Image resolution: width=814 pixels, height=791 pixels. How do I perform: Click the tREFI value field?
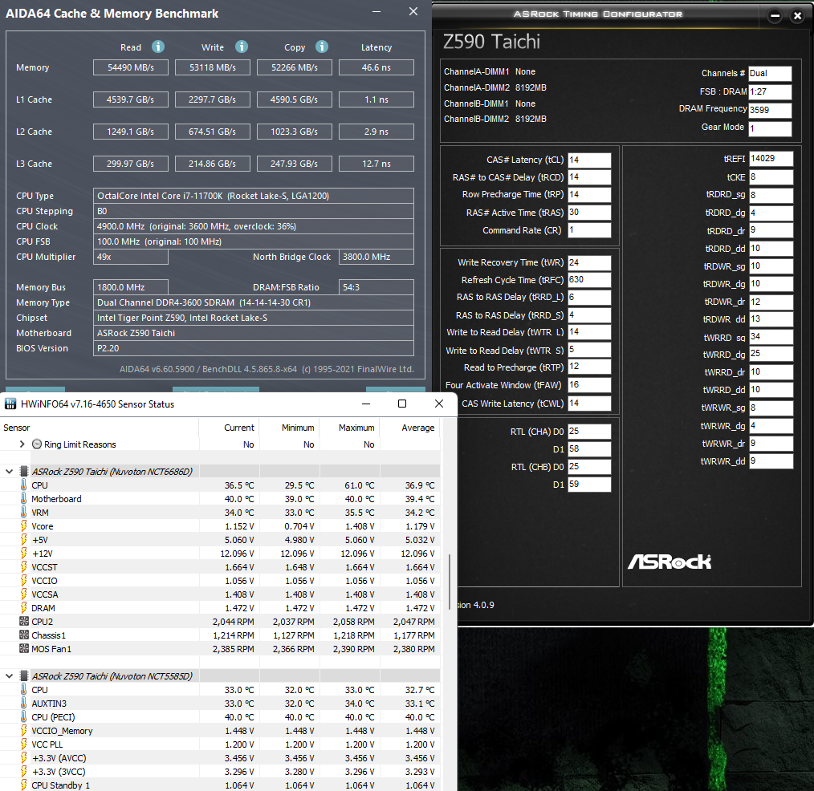pyautogui.click(x=771, y=159)
